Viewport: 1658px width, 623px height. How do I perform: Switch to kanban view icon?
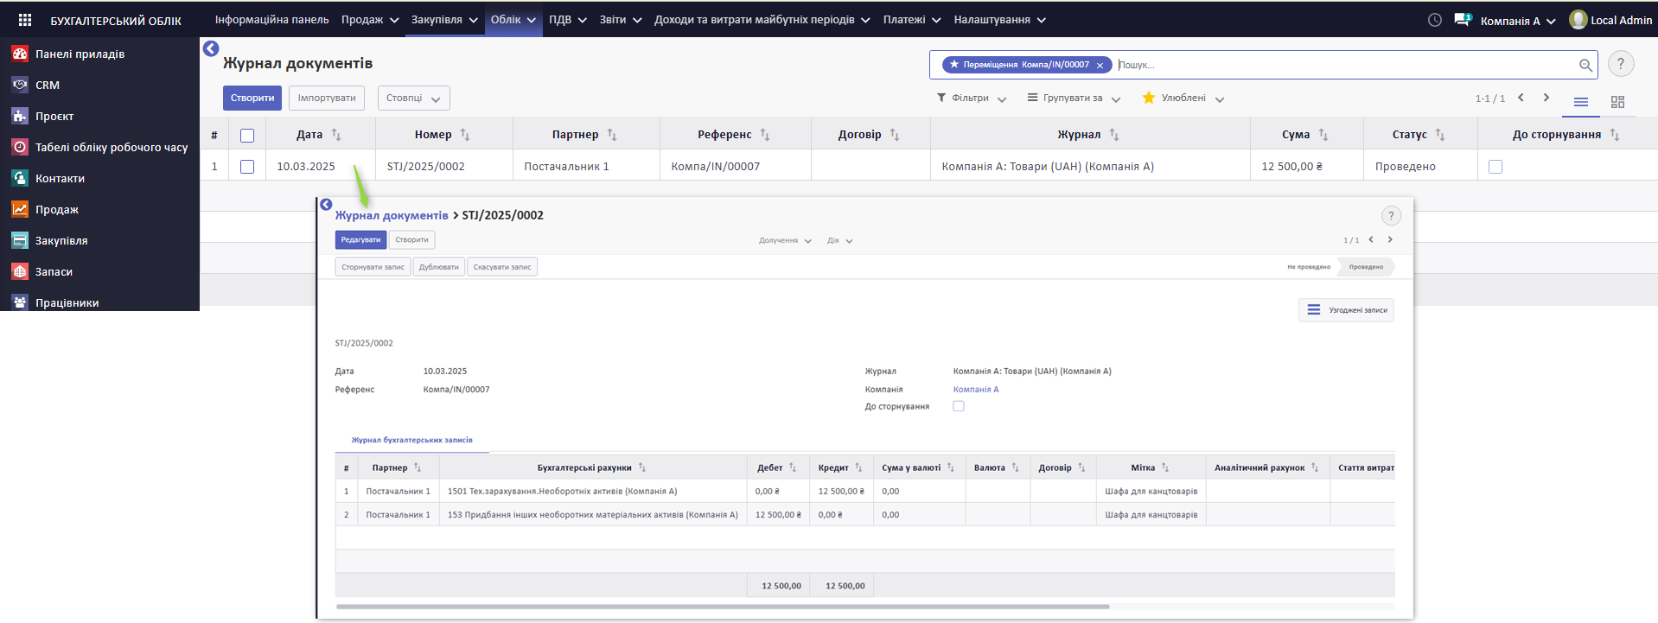tap(1617, 102)
